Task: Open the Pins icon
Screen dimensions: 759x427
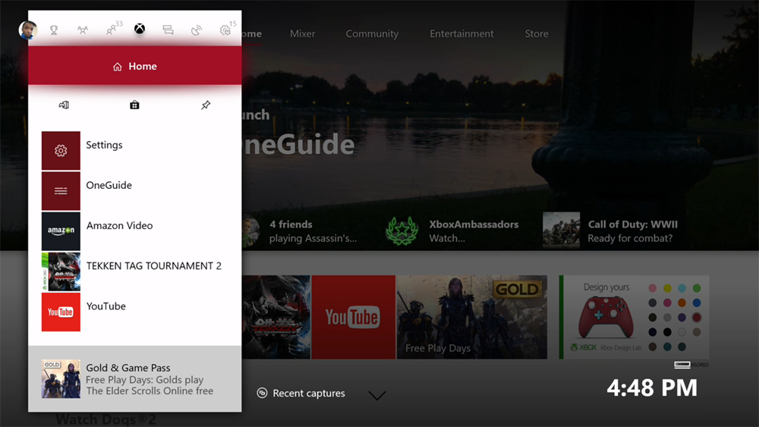Action: [x=206, y=105]
